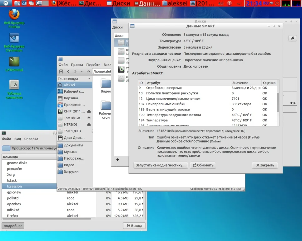Launch LXTerminal from the desktop

pyautogui.click(x=14, y=62)
